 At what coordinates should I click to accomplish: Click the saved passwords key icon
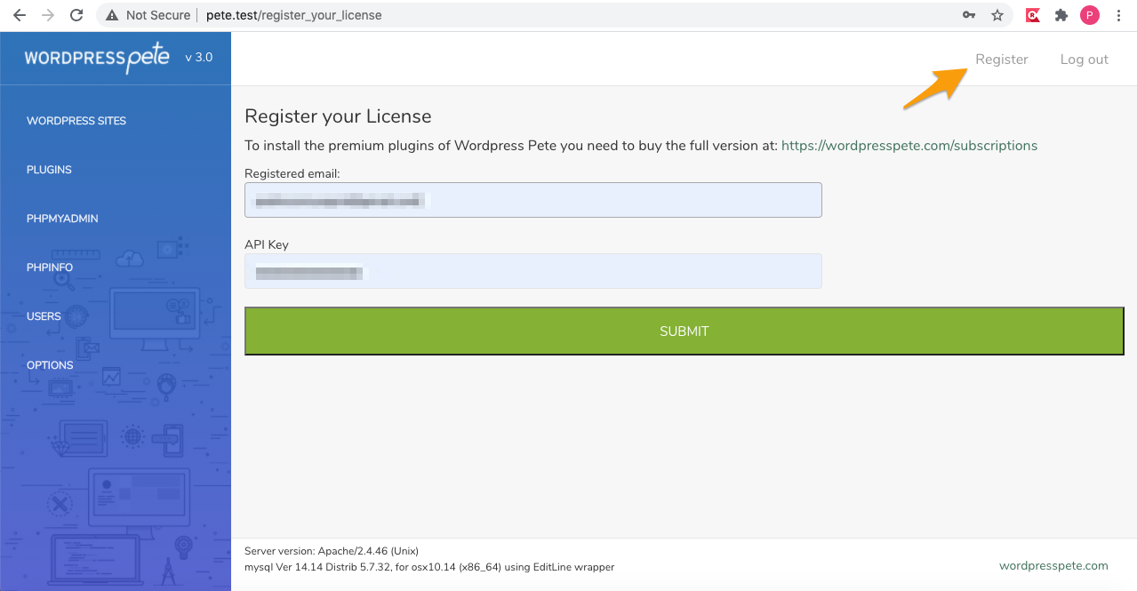tap(969, 15)
